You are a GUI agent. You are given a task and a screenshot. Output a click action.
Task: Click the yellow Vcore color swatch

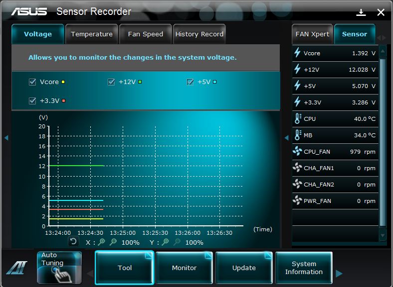(63, 82)
